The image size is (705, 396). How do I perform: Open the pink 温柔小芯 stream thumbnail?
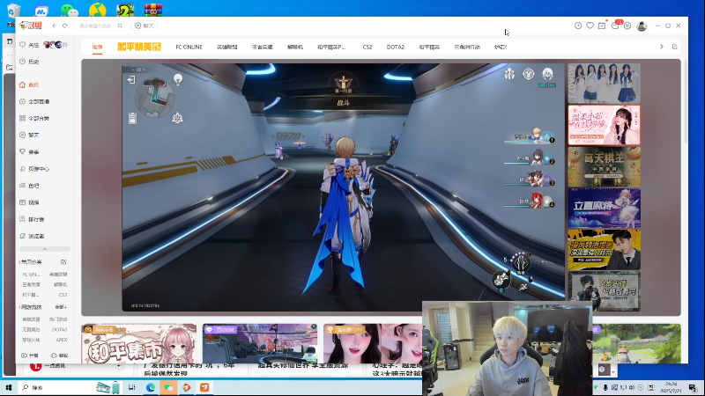point(604,125)
